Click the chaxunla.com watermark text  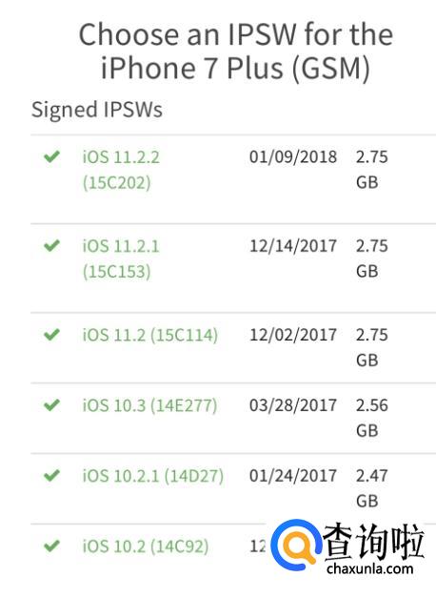(x=369, y=568)
